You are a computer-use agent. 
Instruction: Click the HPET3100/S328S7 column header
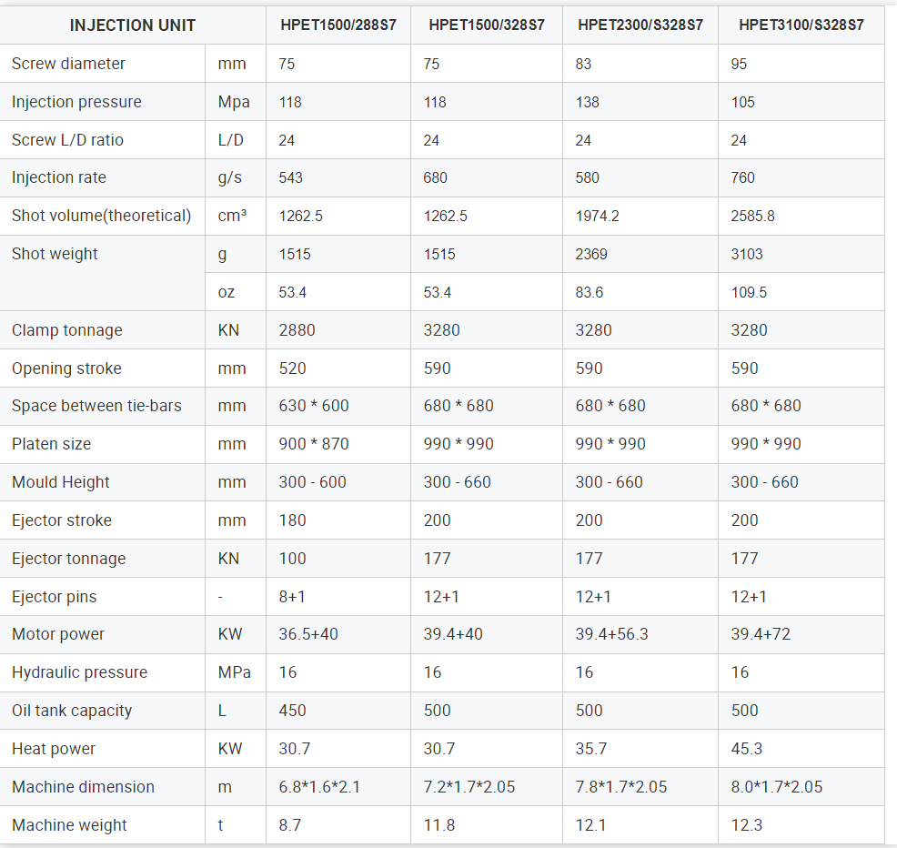click(x=801, y=25)
